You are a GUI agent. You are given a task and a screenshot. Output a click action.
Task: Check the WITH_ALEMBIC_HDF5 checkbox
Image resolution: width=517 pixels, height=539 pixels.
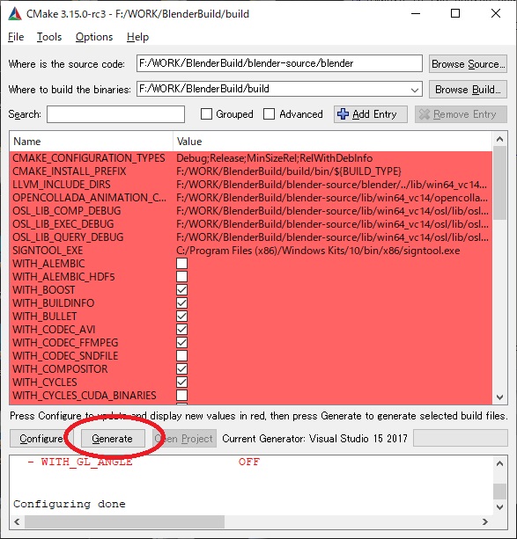(181, 276)
